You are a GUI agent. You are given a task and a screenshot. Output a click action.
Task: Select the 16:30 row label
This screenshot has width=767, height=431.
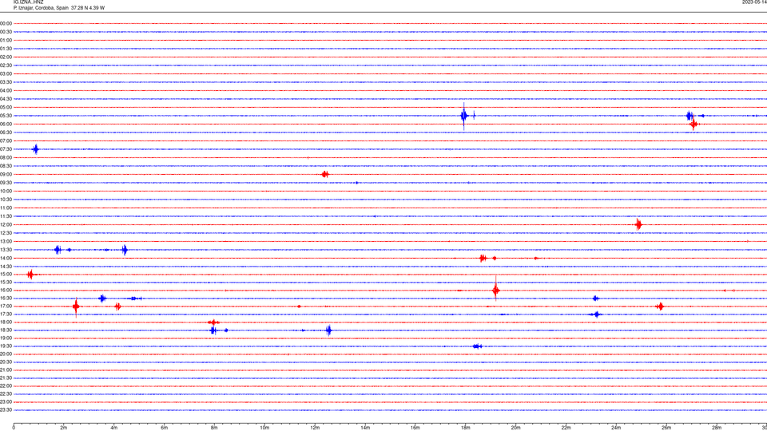click(6, 298)
